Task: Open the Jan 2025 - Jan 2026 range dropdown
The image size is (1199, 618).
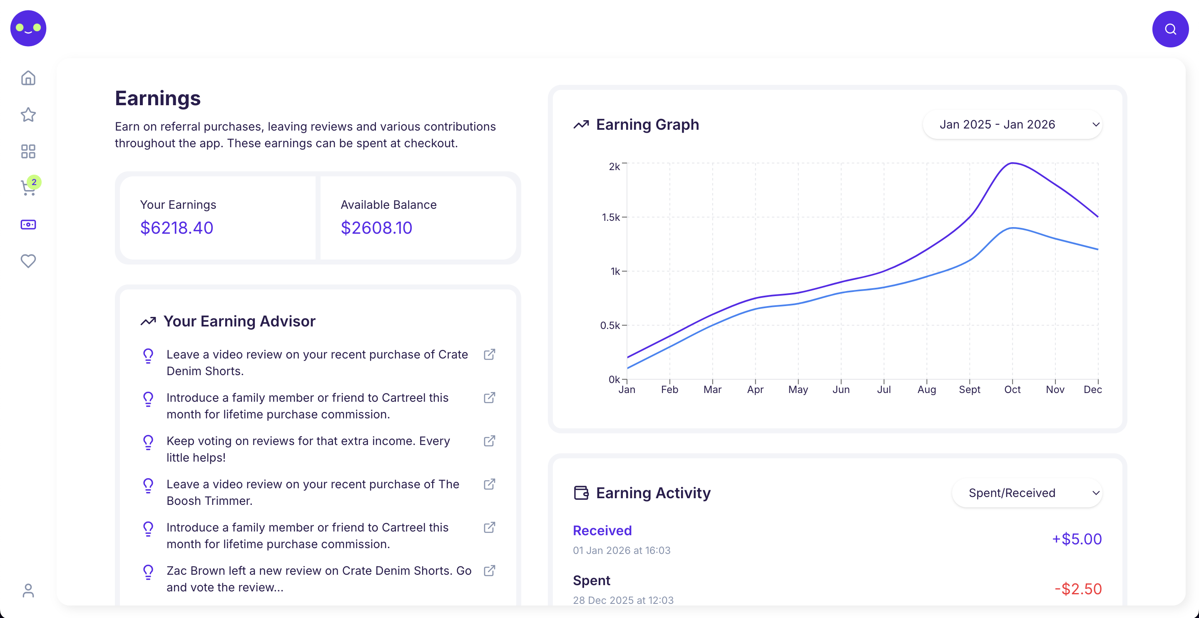Action: (x=1013, y=124)
